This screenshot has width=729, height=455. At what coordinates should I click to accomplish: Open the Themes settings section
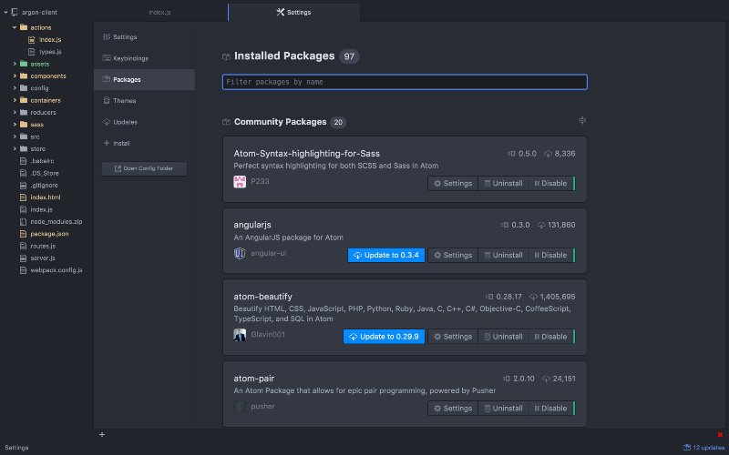click(x=125, y=100)
